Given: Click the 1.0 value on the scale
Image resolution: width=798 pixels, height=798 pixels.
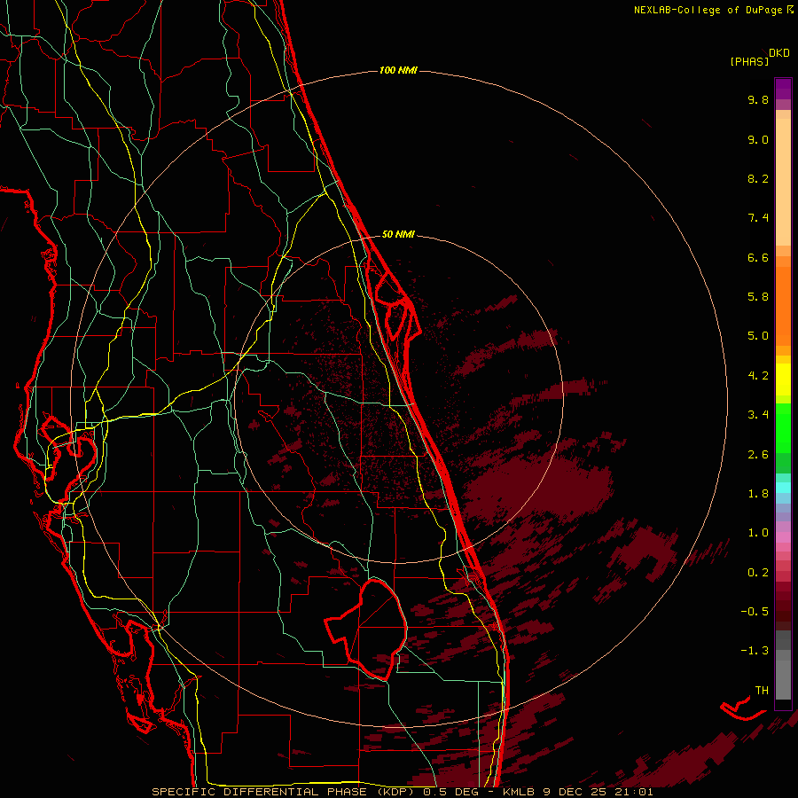Looking at the screenshot, I should click(758, 533).
